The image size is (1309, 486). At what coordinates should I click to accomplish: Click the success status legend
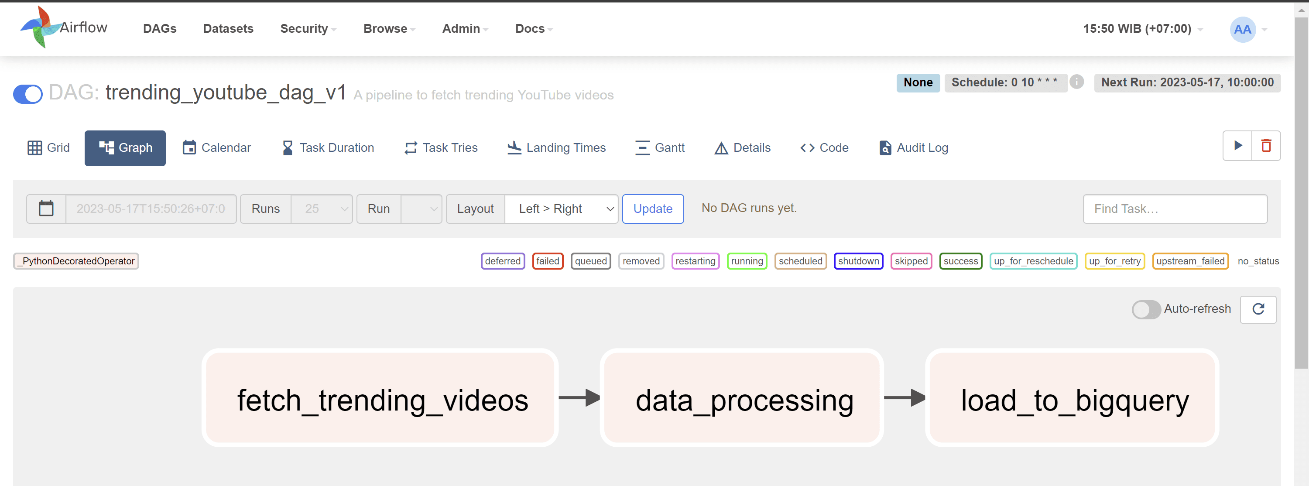tap(961, 261)
